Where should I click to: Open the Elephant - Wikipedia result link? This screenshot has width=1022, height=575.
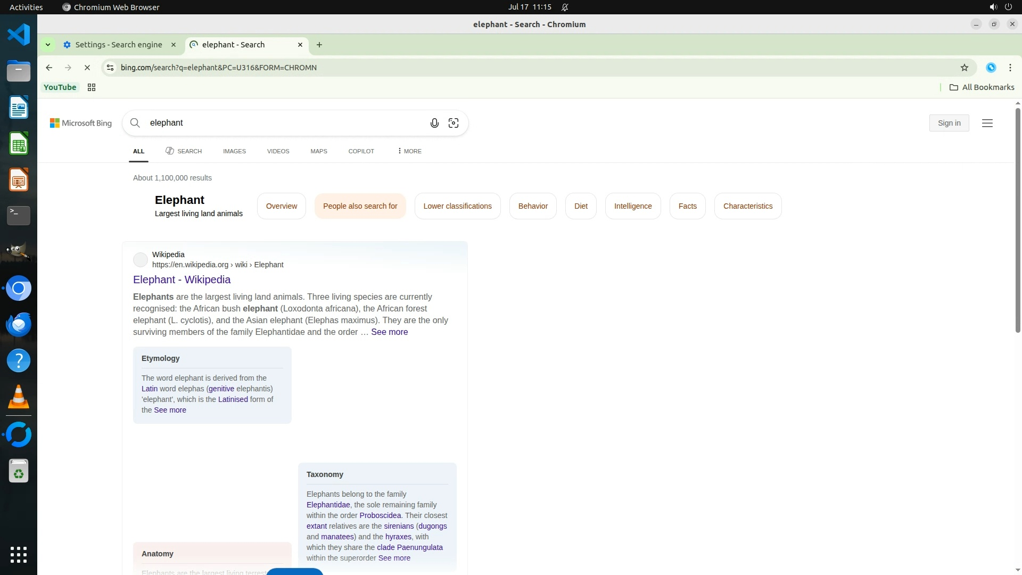coord(182,280)
